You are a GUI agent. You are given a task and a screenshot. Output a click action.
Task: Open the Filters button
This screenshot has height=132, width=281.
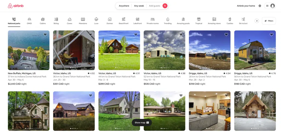click(x=269, y=21)
